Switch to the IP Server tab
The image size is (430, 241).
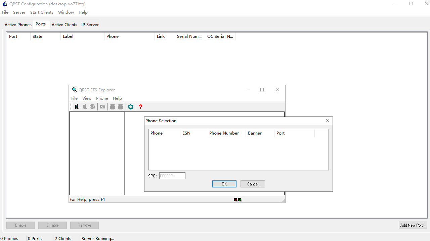tap(90, 25)
